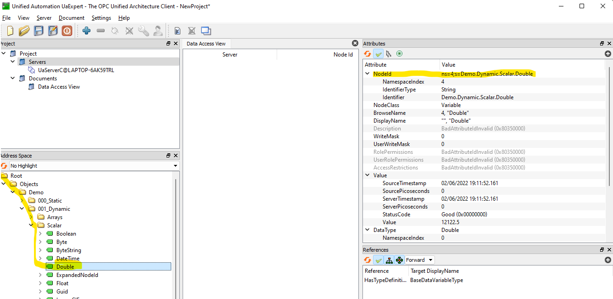
Task: Select the Data Access View tab
Action: [206, 44]
